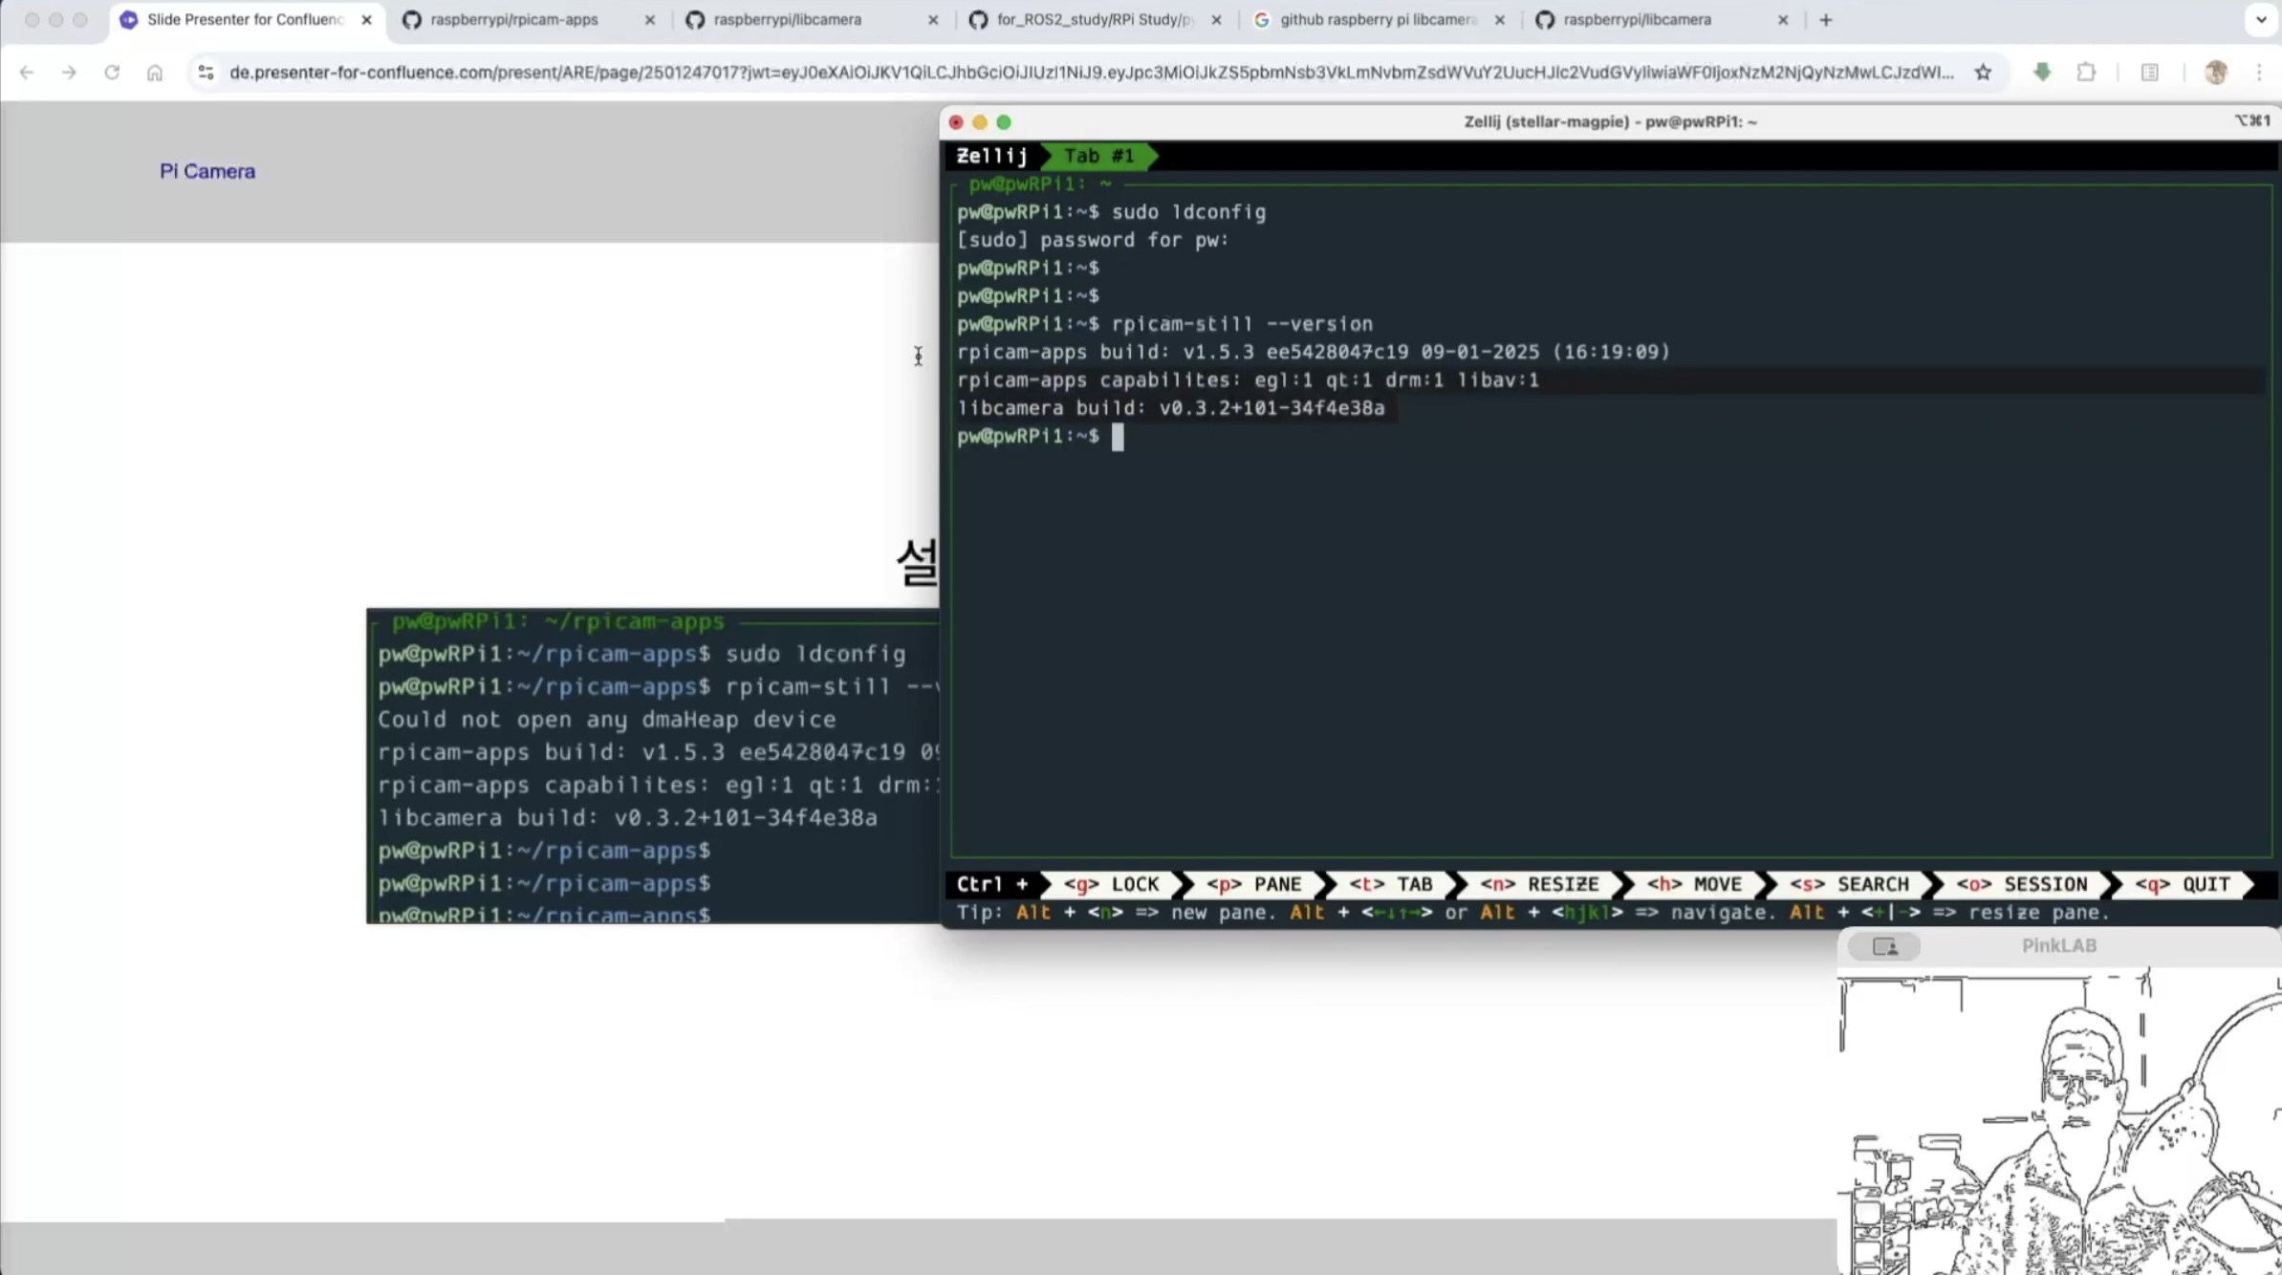Select Zellij Tab #1
Image resolution: width=2282 pixels, height=1275 pixels.
[1098, 156]
